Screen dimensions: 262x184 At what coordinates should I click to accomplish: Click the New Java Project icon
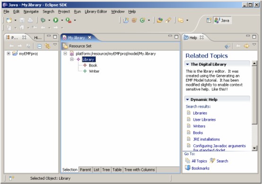coord(126,20)
